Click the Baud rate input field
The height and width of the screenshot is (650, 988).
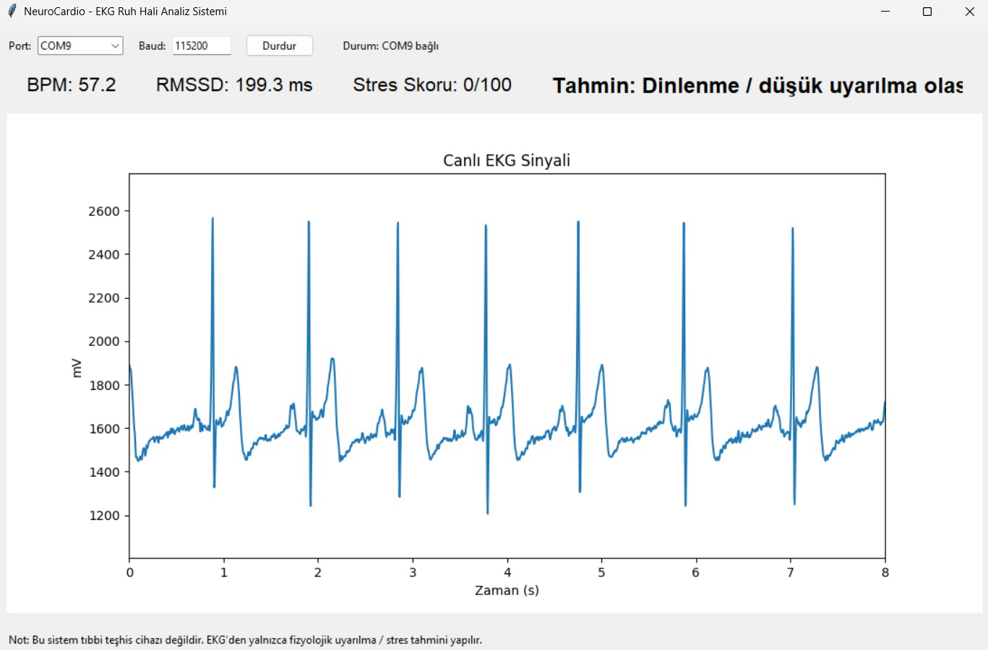(202, 45)
